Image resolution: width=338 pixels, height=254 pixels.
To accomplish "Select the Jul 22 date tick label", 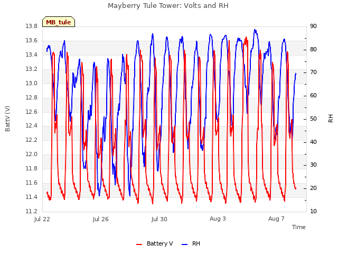I will 42,219.
